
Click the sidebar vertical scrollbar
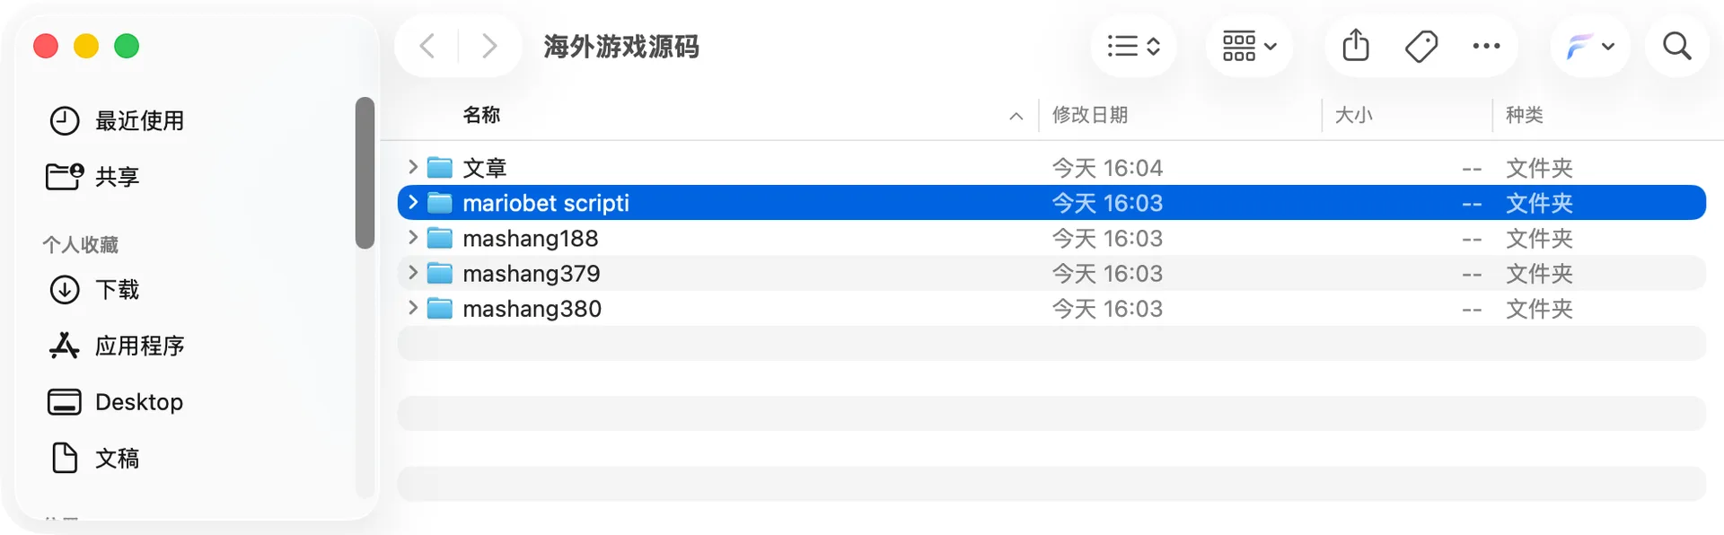365,172
